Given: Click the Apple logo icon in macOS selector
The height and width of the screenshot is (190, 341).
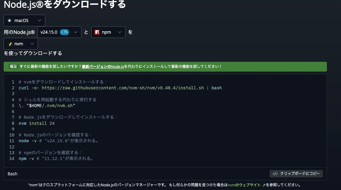Looking at the screenshot, I should [9, 20].
